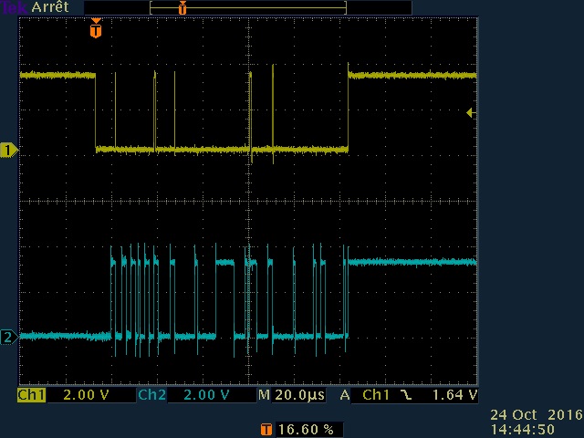Click the Ch1 label in the readout
The height and width of the screenshot is (438, 584).
click(x=32, y=395)
